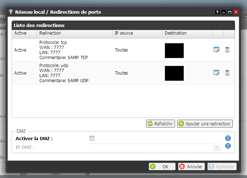Delete the SAMP TCP redirection
This screenshot has width=247, height=178.
[227, 50]
